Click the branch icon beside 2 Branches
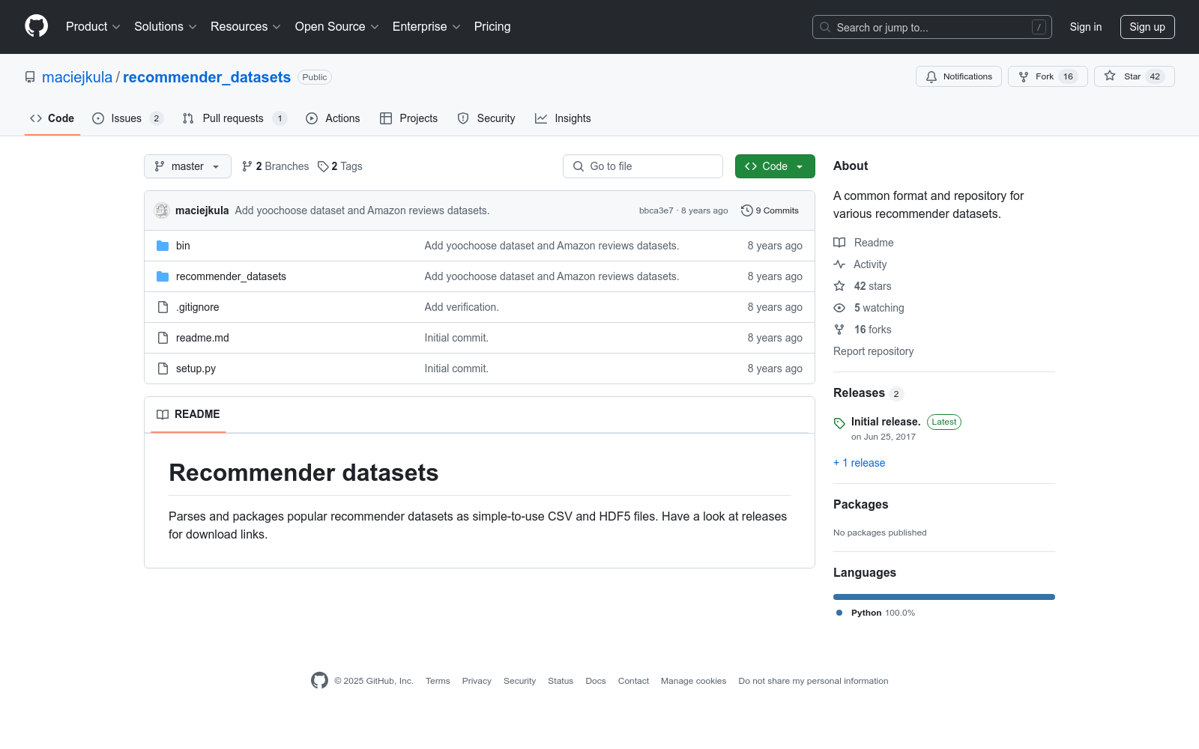Image resolution: width=1199 pixels, height=749 pixels. tap(247, 166)
